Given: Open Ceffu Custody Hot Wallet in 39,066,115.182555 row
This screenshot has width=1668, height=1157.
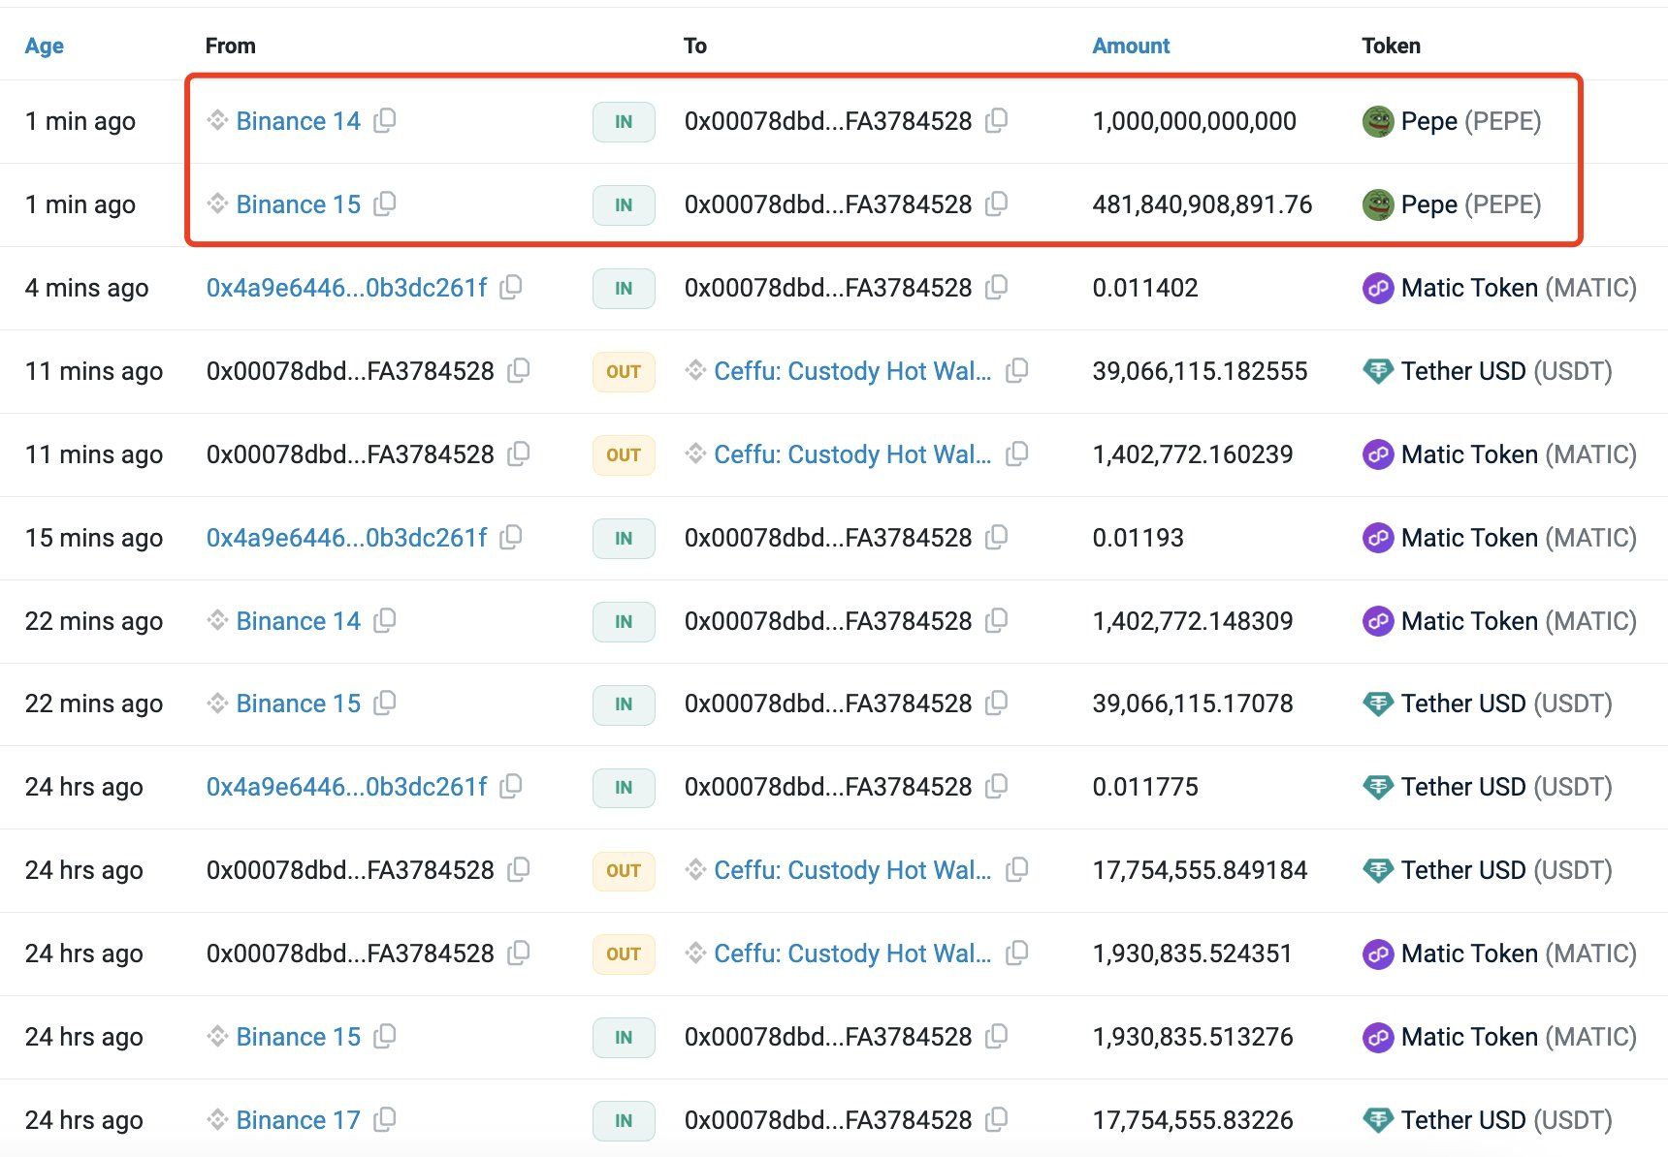Looking at the screenshot, I should (852, 371).
